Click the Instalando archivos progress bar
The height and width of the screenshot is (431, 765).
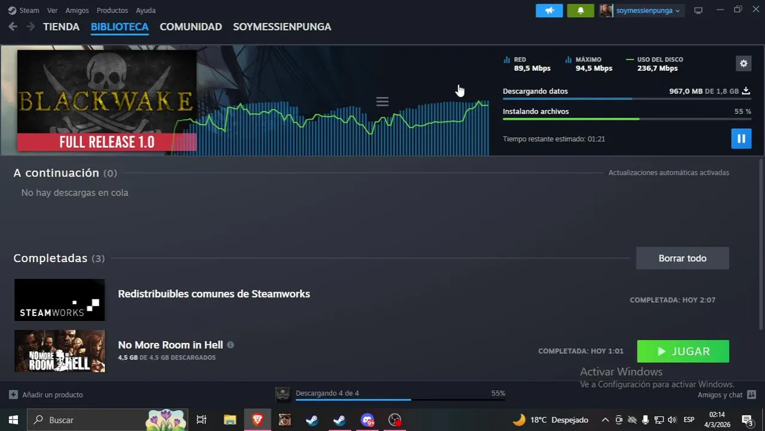click(x=627, y=119)
